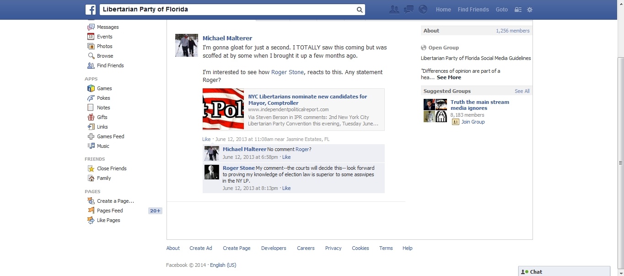Viewport: 624px width, 276px height.
Task: Click the Photos icon in sidebar
Action: (91, 46)
